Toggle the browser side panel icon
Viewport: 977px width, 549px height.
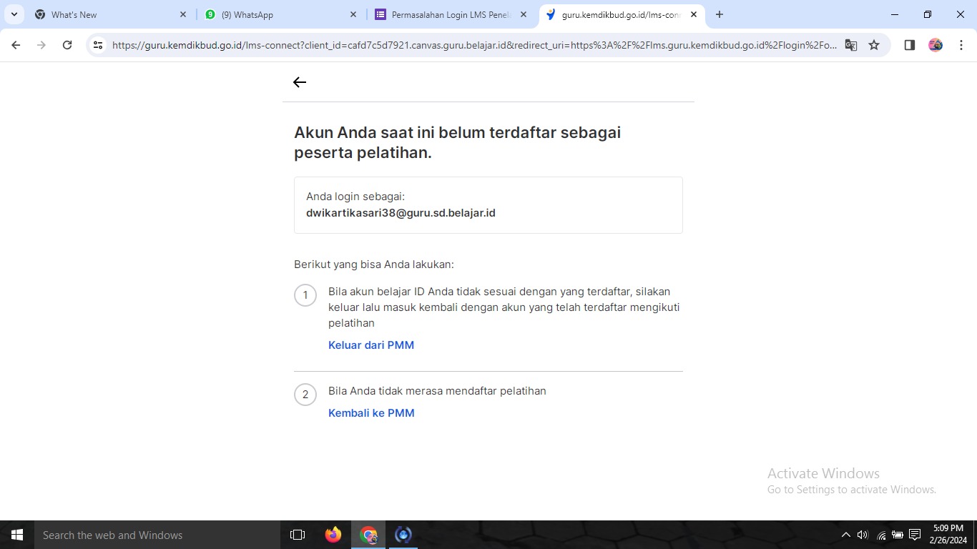[910, 45]
